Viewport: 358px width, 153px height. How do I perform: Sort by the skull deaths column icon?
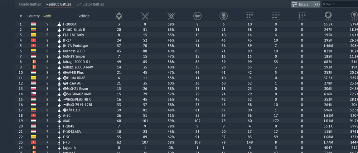pyautogui.click(x=224, y=16)
